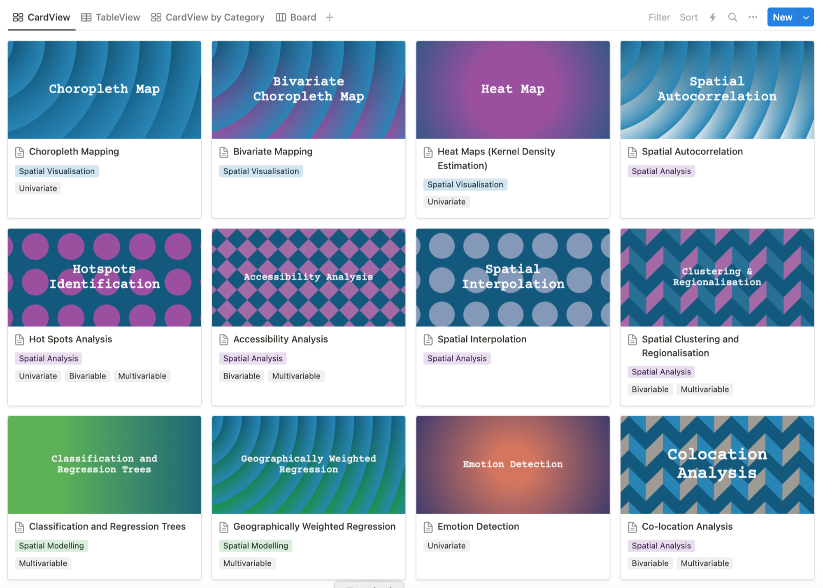
Task: Click page icon beside Co-location Analysis
Action: 632,527
